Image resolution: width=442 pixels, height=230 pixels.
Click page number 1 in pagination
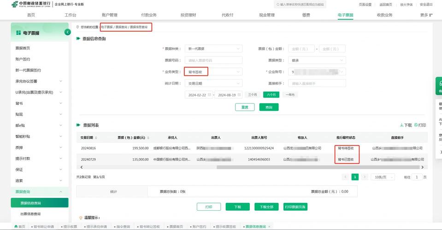point(355,177)
